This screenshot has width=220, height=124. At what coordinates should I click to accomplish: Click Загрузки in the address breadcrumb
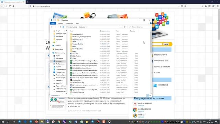click(82, 27)
